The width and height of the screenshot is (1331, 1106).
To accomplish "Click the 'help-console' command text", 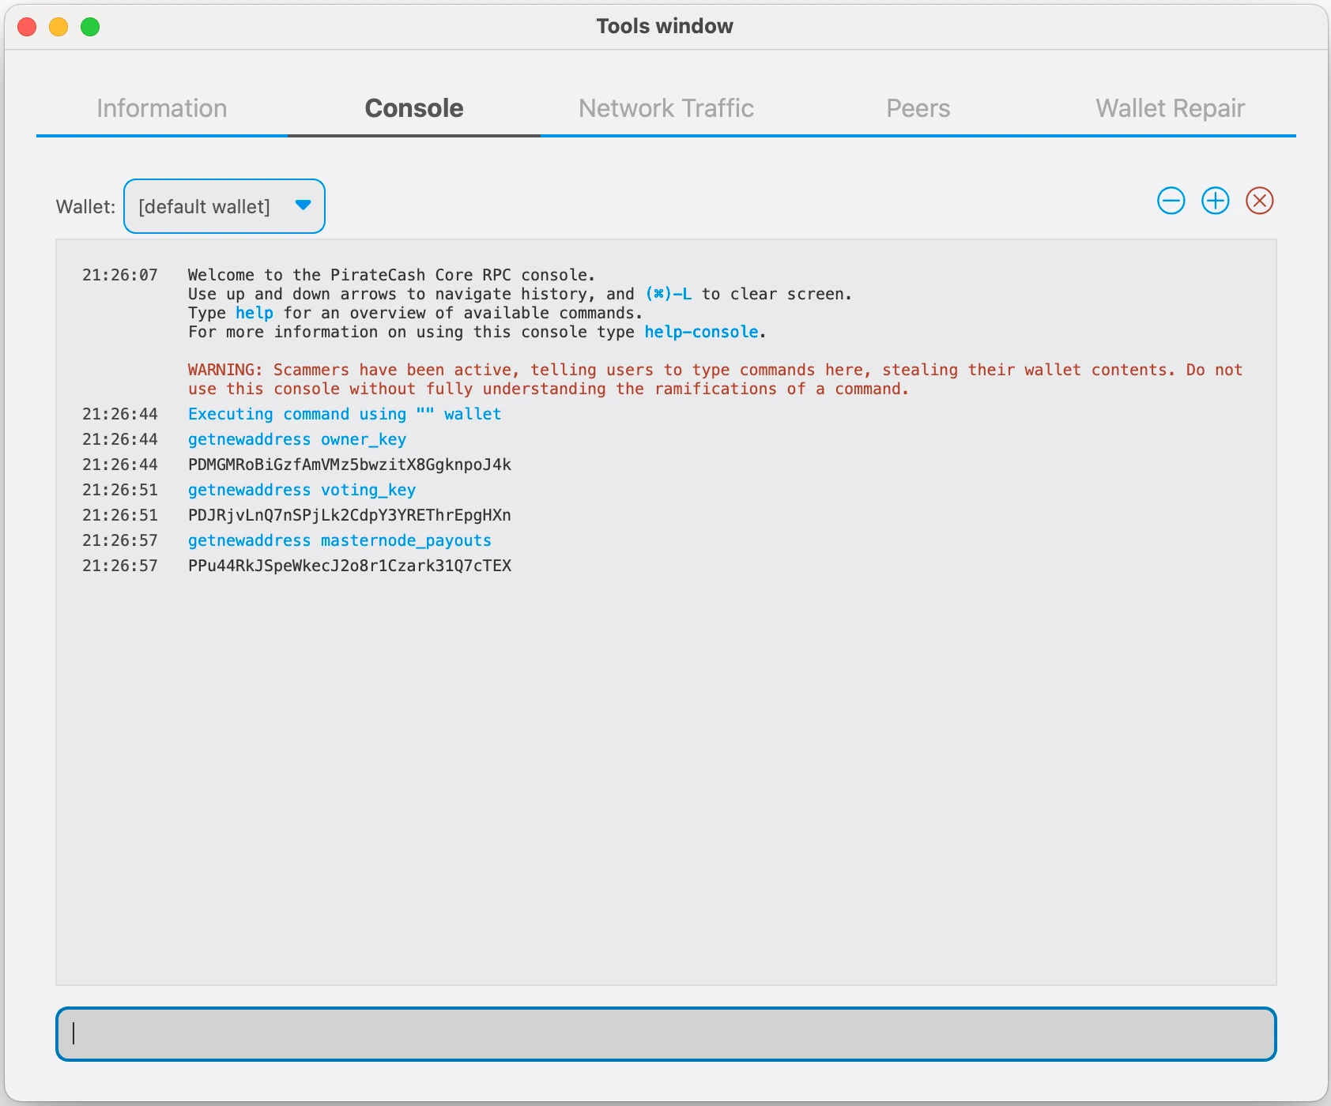I will [702, 332].
